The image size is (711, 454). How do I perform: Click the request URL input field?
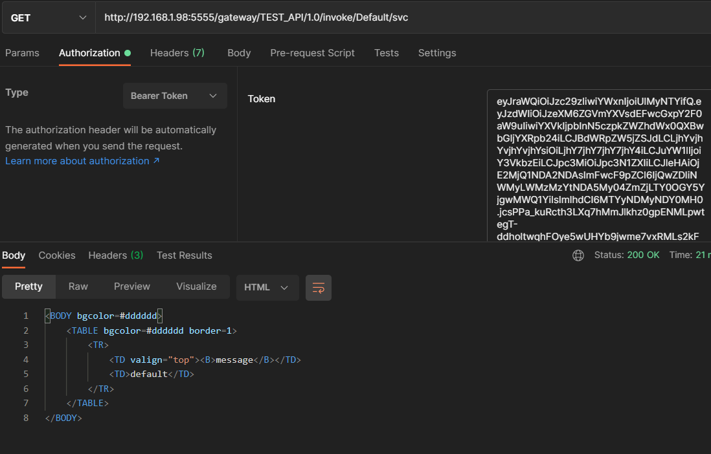coord(389,17)
